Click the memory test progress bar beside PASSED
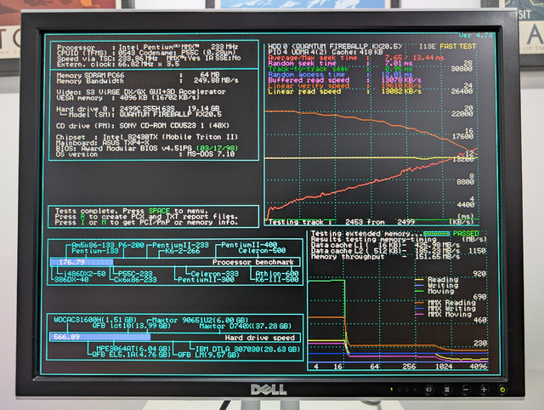 click(436, 233)
